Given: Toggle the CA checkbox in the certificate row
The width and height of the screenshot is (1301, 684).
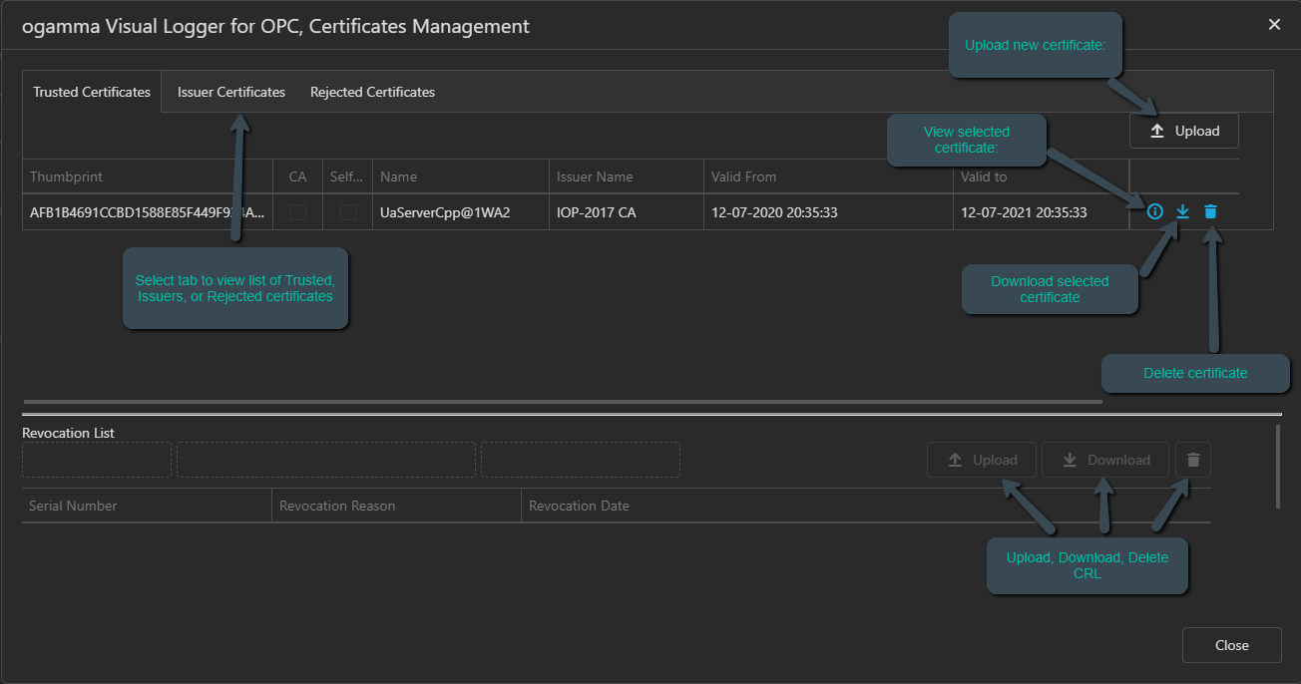Looking at the screenshot, I should click(x=297, y=212).
